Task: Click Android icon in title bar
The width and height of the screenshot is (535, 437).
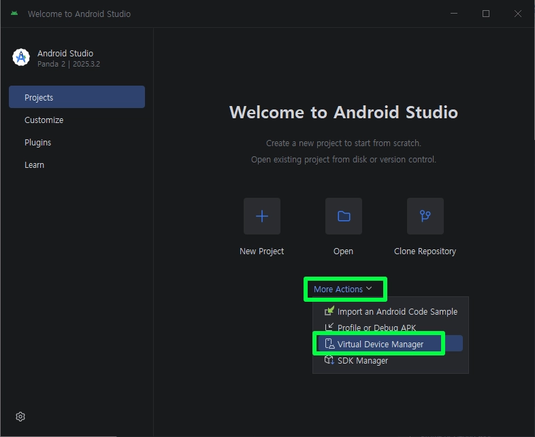Action: [14, 14]
